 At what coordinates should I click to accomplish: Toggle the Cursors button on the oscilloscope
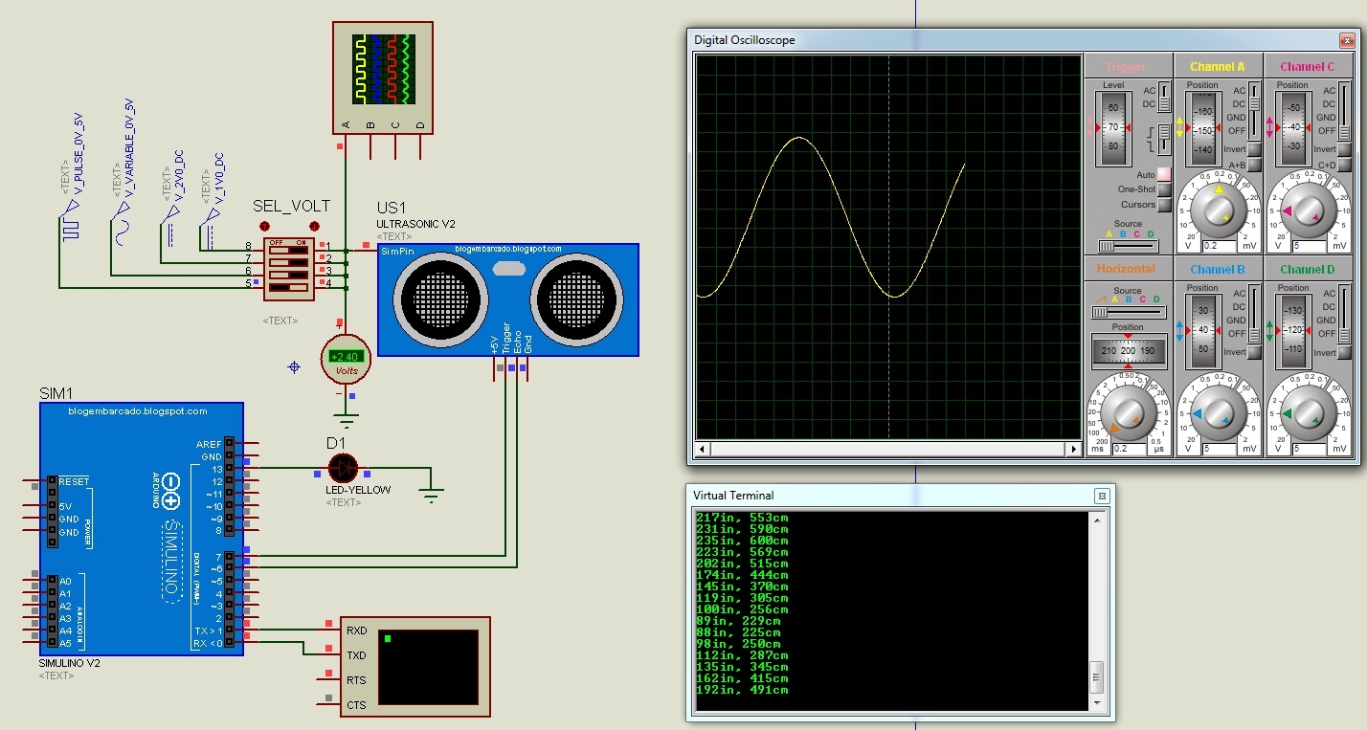[1163, 205]
